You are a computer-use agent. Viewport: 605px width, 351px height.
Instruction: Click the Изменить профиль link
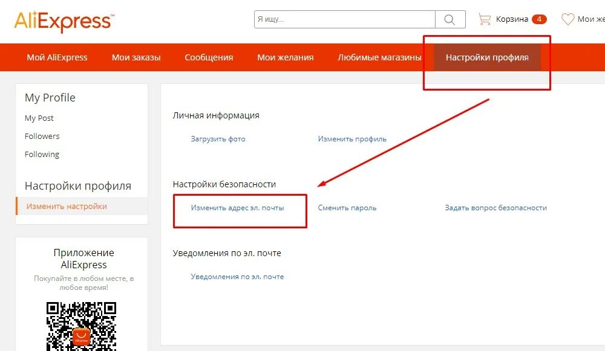click(352, 139)
